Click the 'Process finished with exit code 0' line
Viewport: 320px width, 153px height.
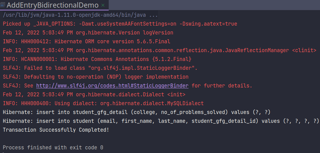pyautogui.click(x=53, y=148)
